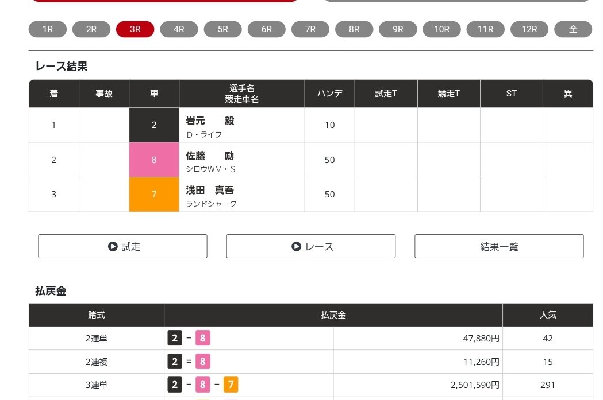603x400 pixels.
Task: Click the 払戻金 section heading
Action: pyautogui.click(x=51, y=291)
